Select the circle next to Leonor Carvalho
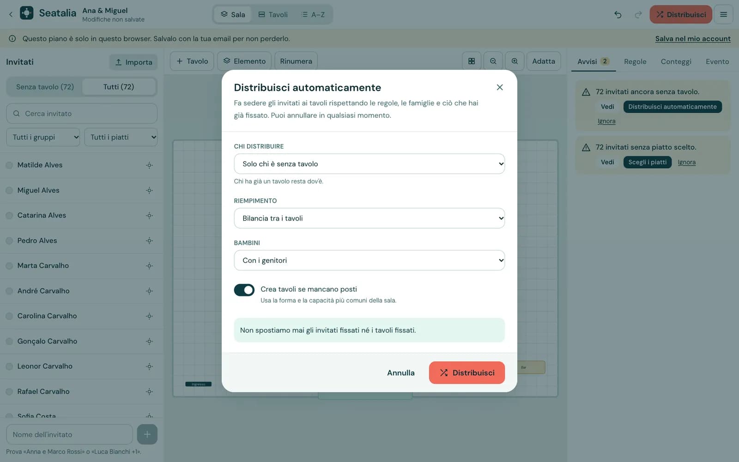This screenshot has width=739, height=462. click(9, 366)
